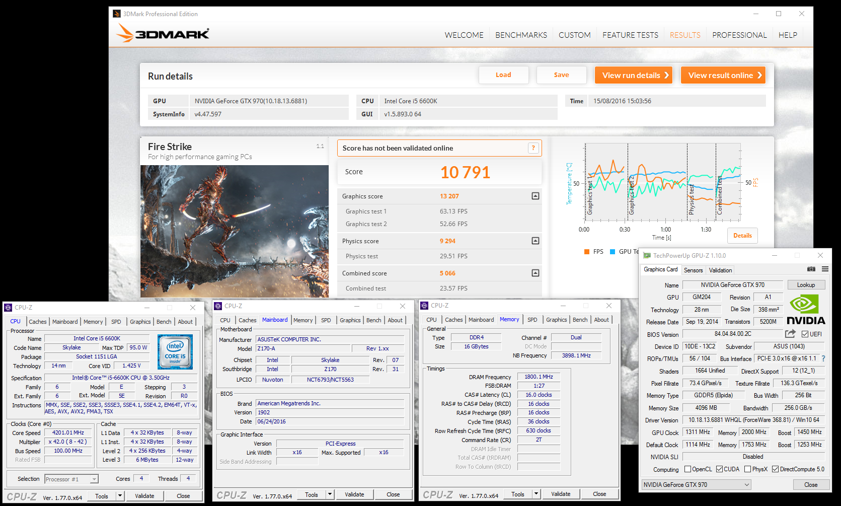The height and width of the screenshot is (506, 841).
Task: Open the HELP tab in 3DMark
Action: tap(788, 35)
